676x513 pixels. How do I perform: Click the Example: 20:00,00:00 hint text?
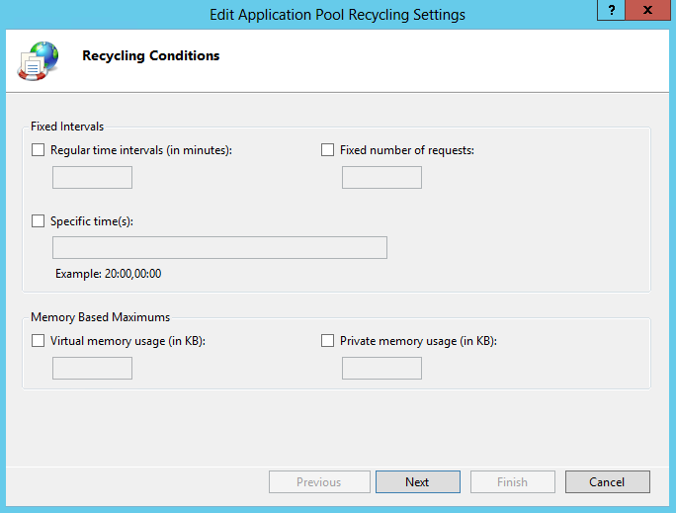(x=108, y=274)
